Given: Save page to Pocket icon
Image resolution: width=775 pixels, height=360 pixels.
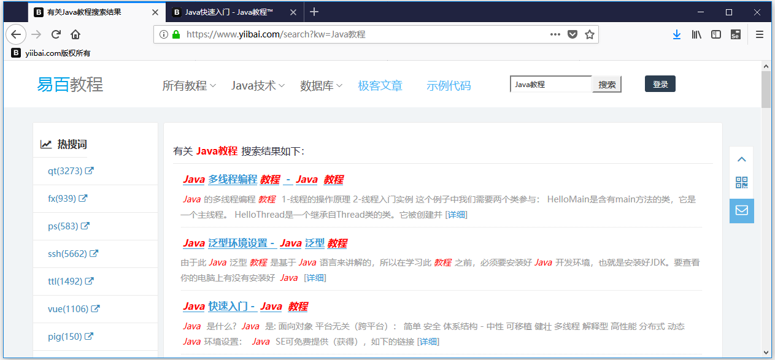Looking at the screenshot, I should click(573, 34).
